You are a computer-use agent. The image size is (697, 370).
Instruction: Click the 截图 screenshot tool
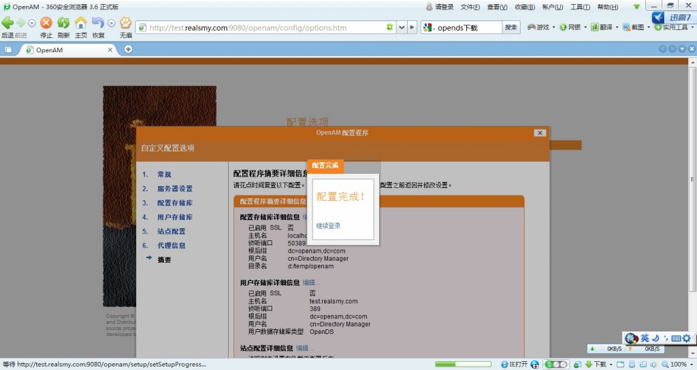point(634,27)
